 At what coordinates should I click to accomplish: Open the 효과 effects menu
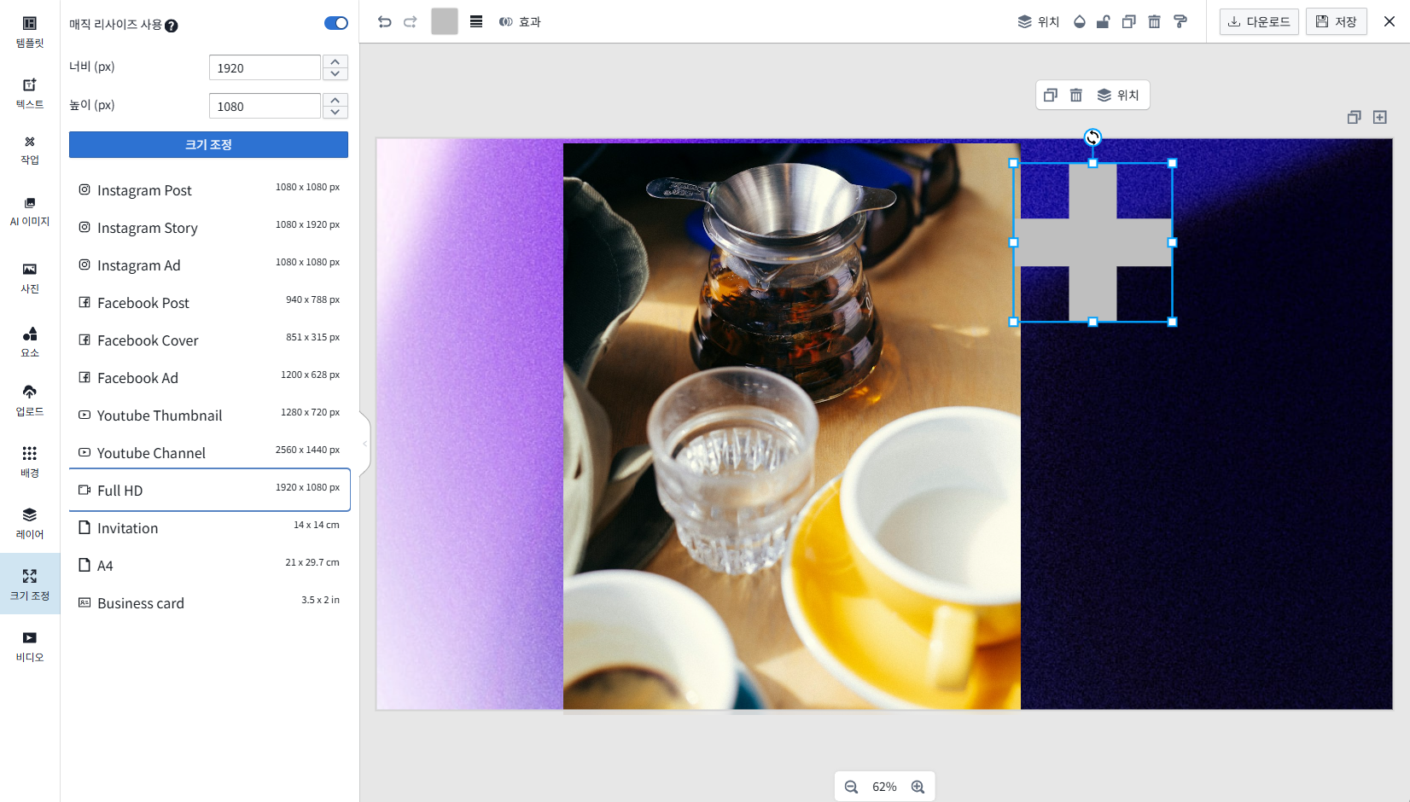(520, 22)
